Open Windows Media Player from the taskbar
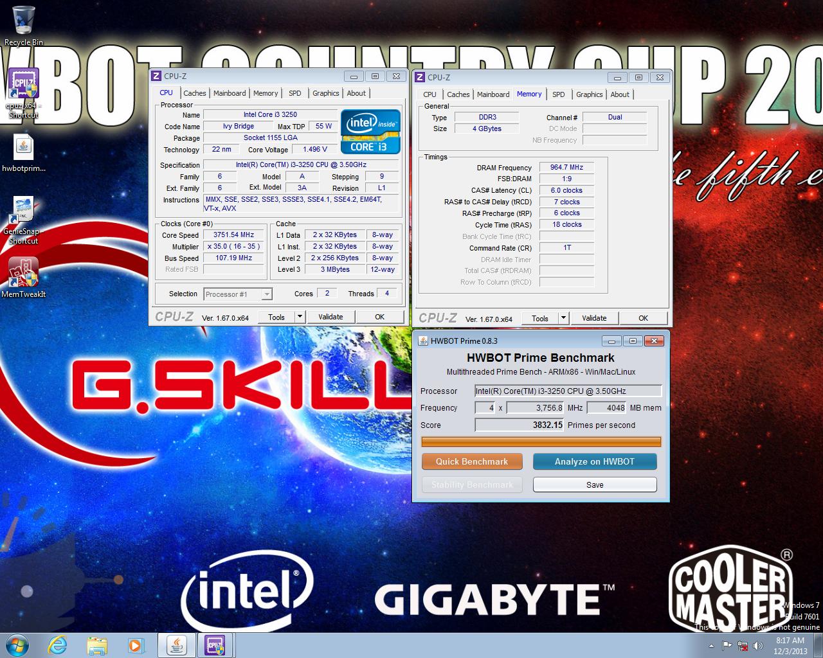 pos(136,645)
